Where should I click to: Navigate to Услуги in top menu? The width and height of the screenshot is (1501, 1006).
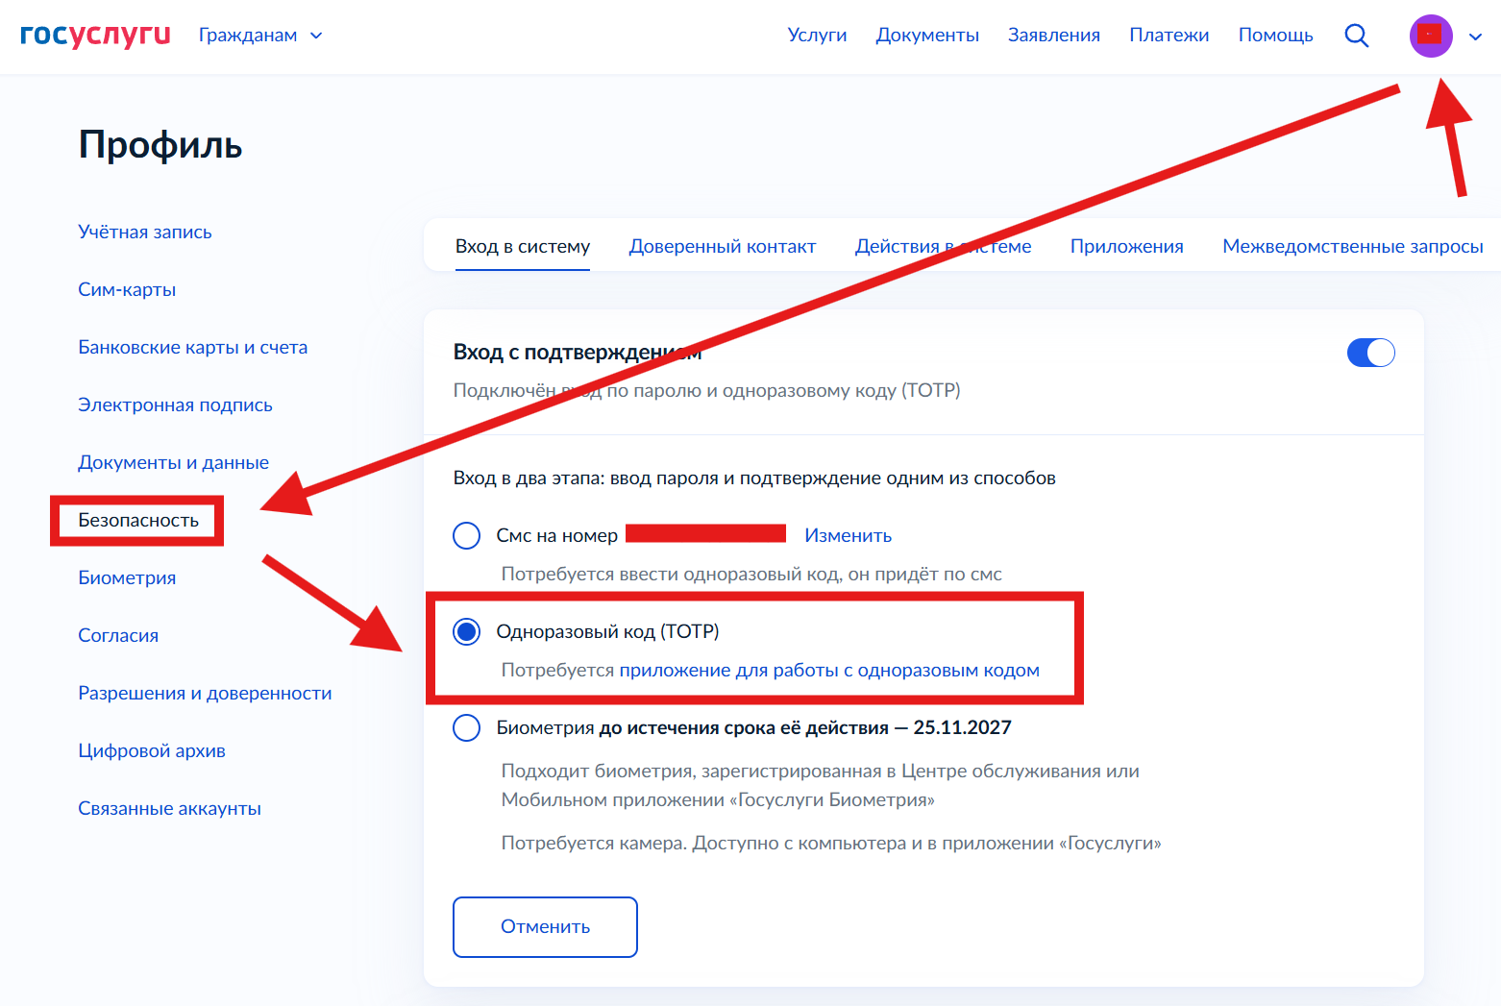point(817,36)
